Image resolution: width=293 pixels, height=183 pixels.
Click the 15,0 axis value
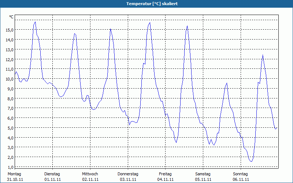click(x=10, y=30)
